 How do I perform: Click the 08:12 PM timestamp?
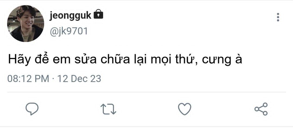tap(28, 79)
